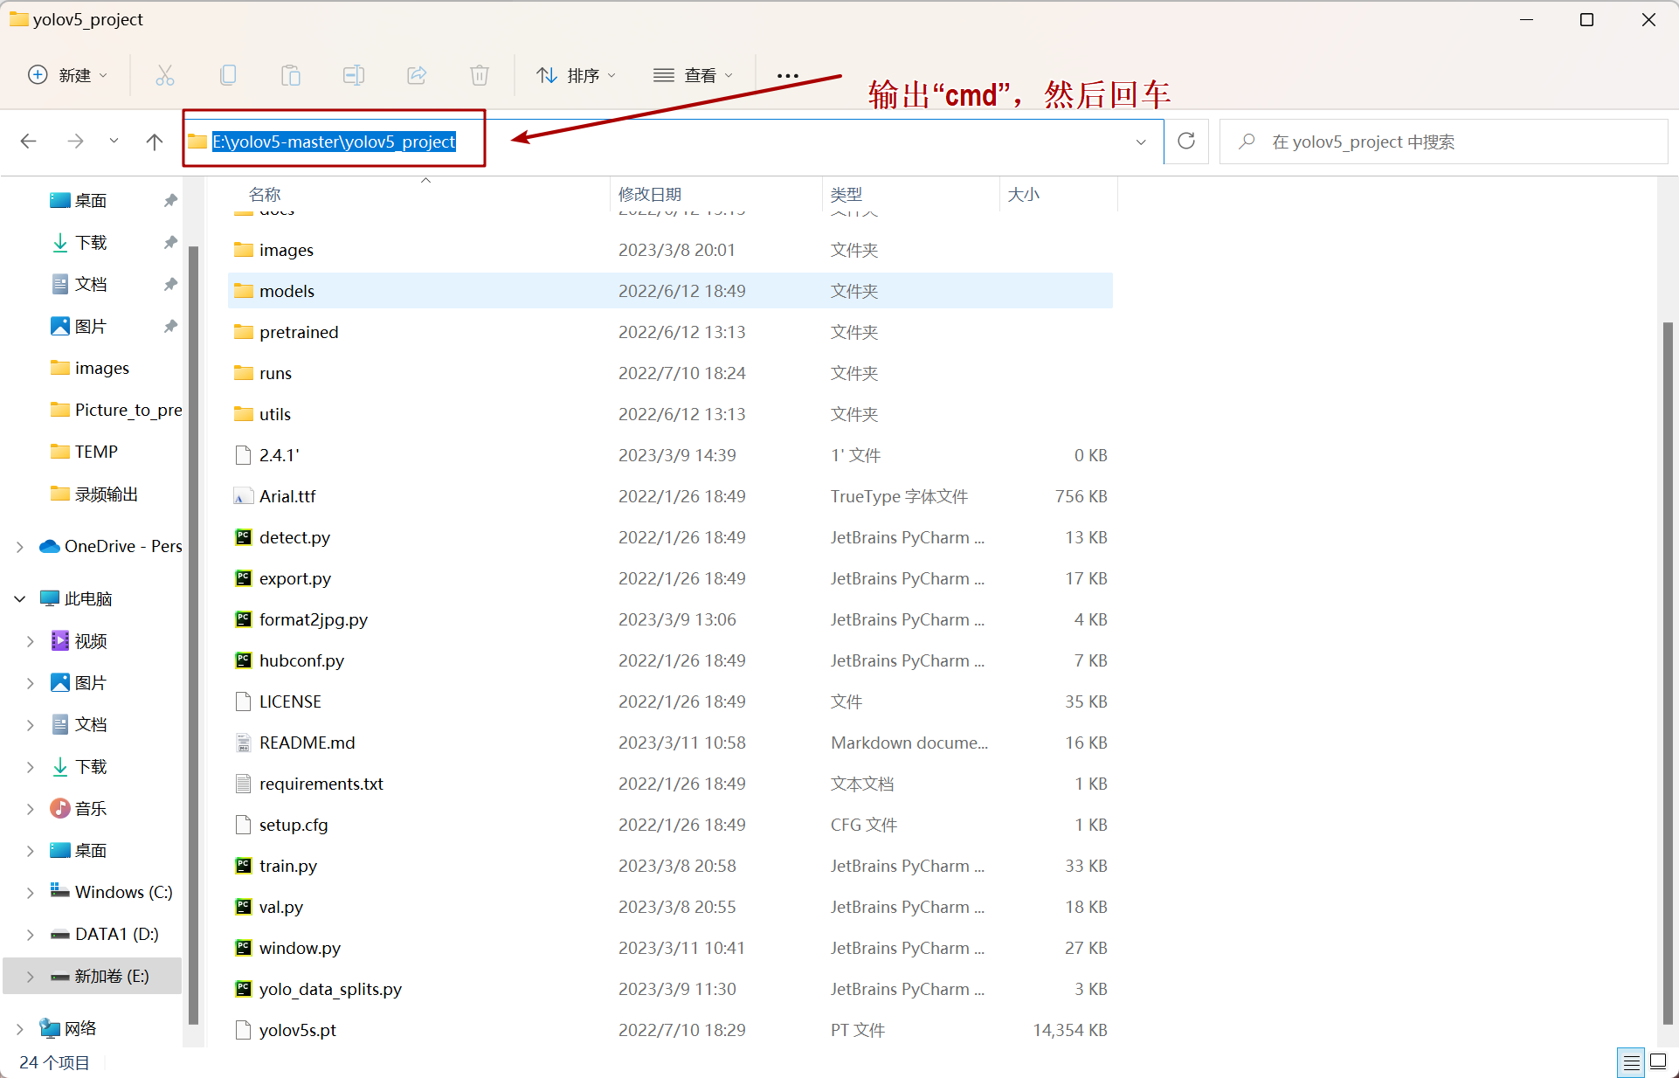Open address bar history dropdown arrow
Image resolution: width=1679 pixels, height=1078 pixels.
pos(1141,142)
